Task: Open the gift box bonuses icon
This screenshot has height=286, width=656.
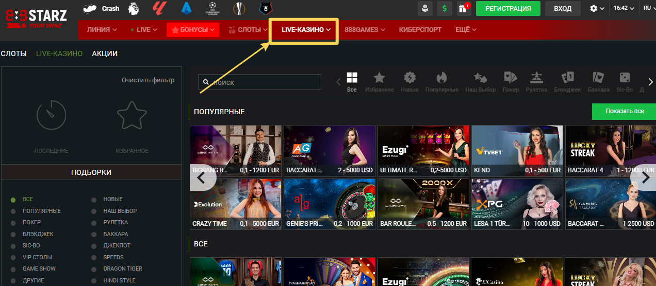Action: tap(464, 9)
